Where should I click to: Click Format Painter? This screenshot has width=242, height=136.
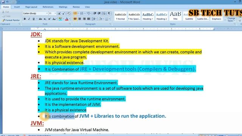pyautogui.click(x=11, y=20)
